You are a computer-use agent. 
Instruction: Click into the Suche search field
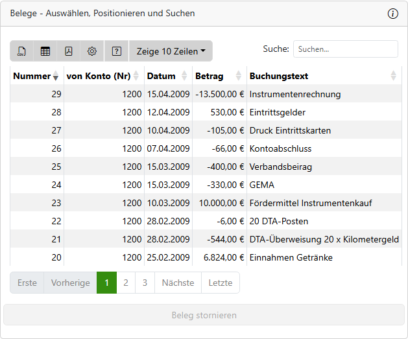point(345,49)
